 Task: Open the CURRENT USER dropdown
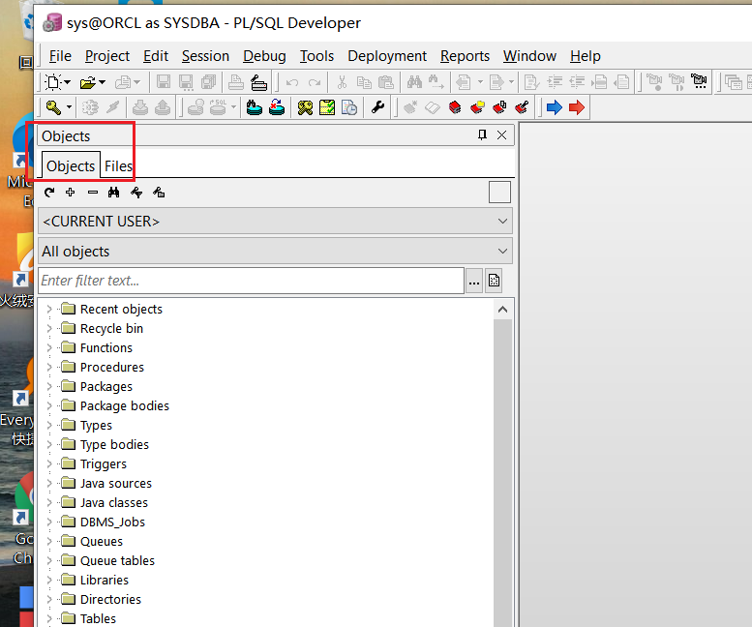[x=275, y=221]
